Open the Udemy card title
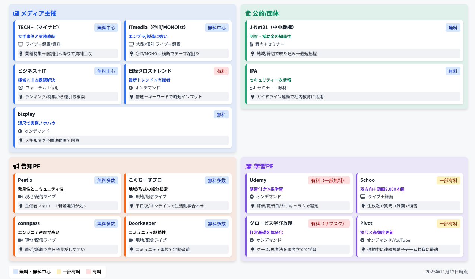Image resolution: width=475 pixels, height=279 pixels. (x=258, y=180)
